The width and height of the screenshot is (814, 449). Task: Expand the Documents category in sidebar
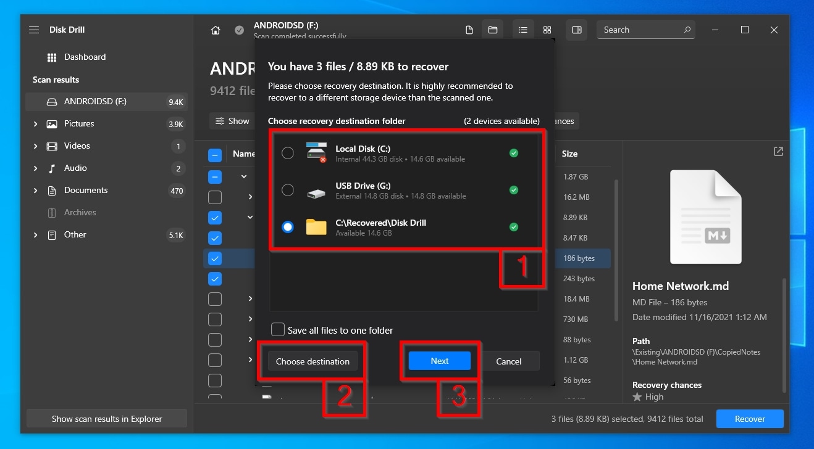click(35, 191)
